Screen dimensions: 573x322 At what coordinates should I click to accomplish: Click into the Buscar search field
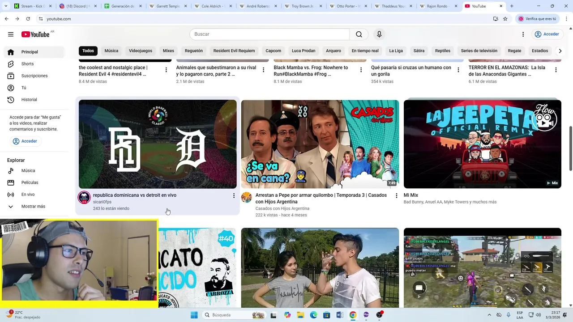pos(269,34)
